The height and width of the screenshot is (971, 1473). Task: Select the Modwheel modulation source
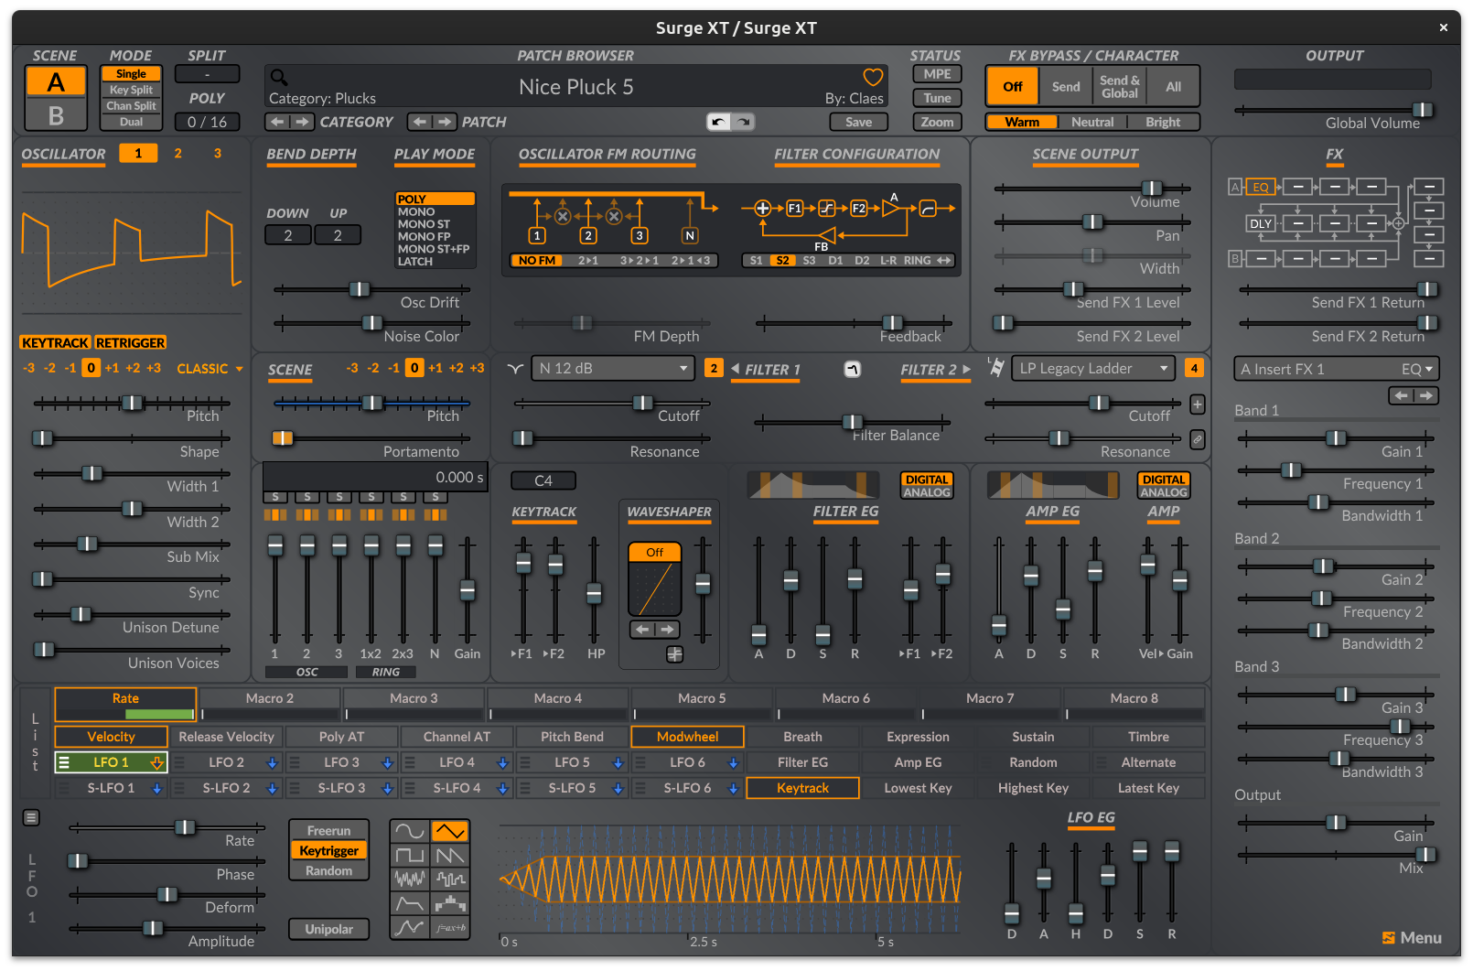pyautogui.click(x=687, y=737)
